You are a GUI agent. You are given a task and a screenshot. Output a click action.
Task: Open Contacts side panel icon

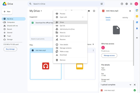[137, 28]
